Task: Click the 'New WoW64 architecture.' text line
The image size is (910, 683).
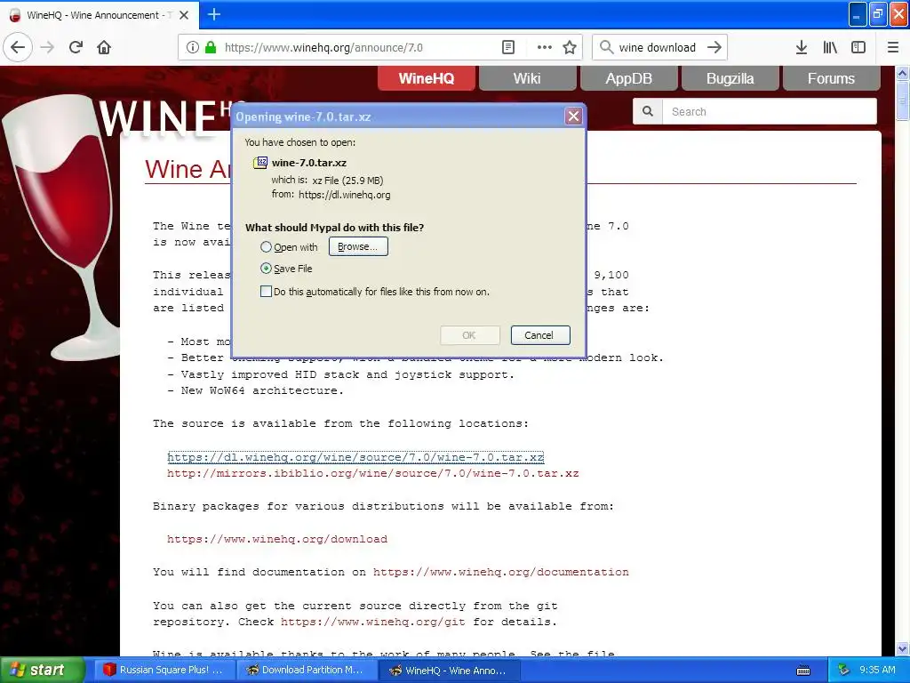Action: [262, 391]
